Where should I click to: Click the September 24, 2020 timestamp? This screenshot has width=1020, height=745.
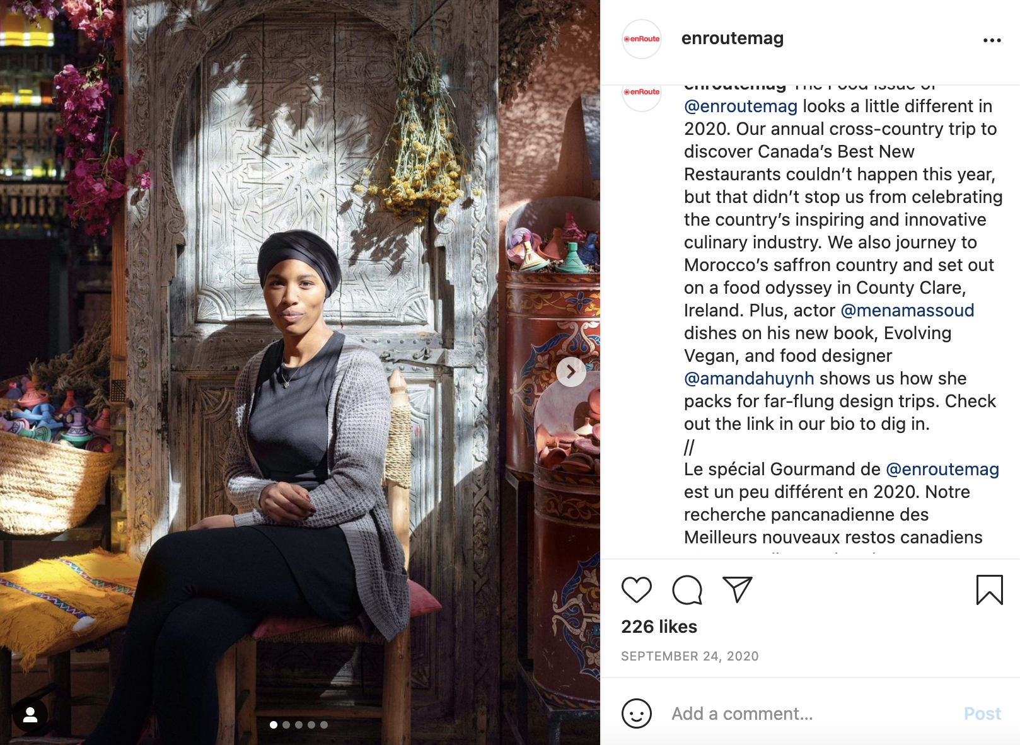(690, 656)
